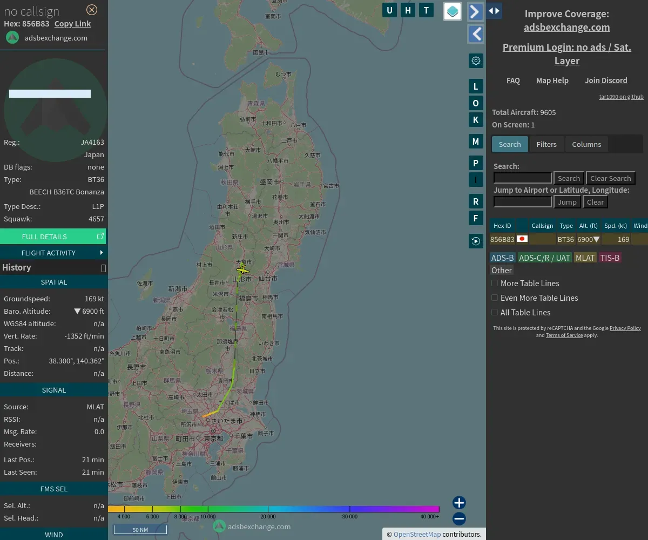
Task: Open tar1090 on github link
Action: tap(621, 97)
